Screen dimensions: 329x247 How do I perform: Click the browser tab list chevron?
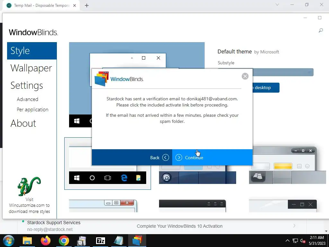(277, 5)
